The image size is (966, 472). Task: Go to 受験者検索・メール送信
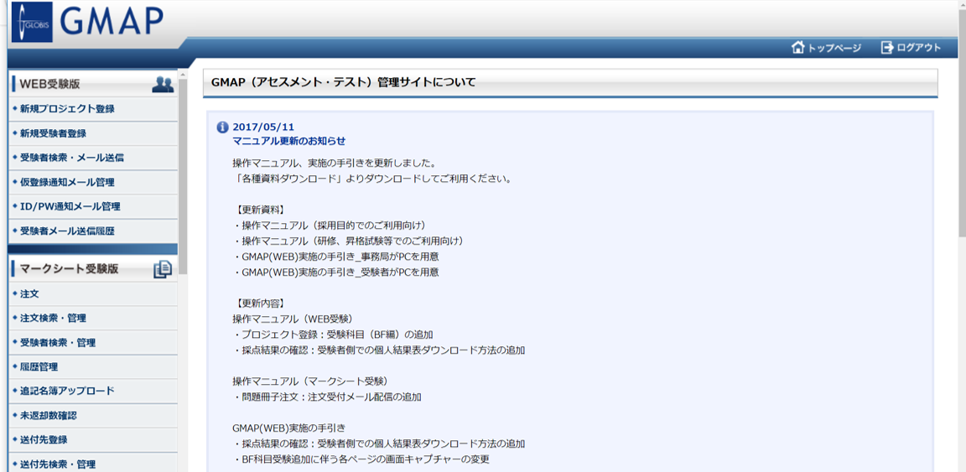point(71,158)
